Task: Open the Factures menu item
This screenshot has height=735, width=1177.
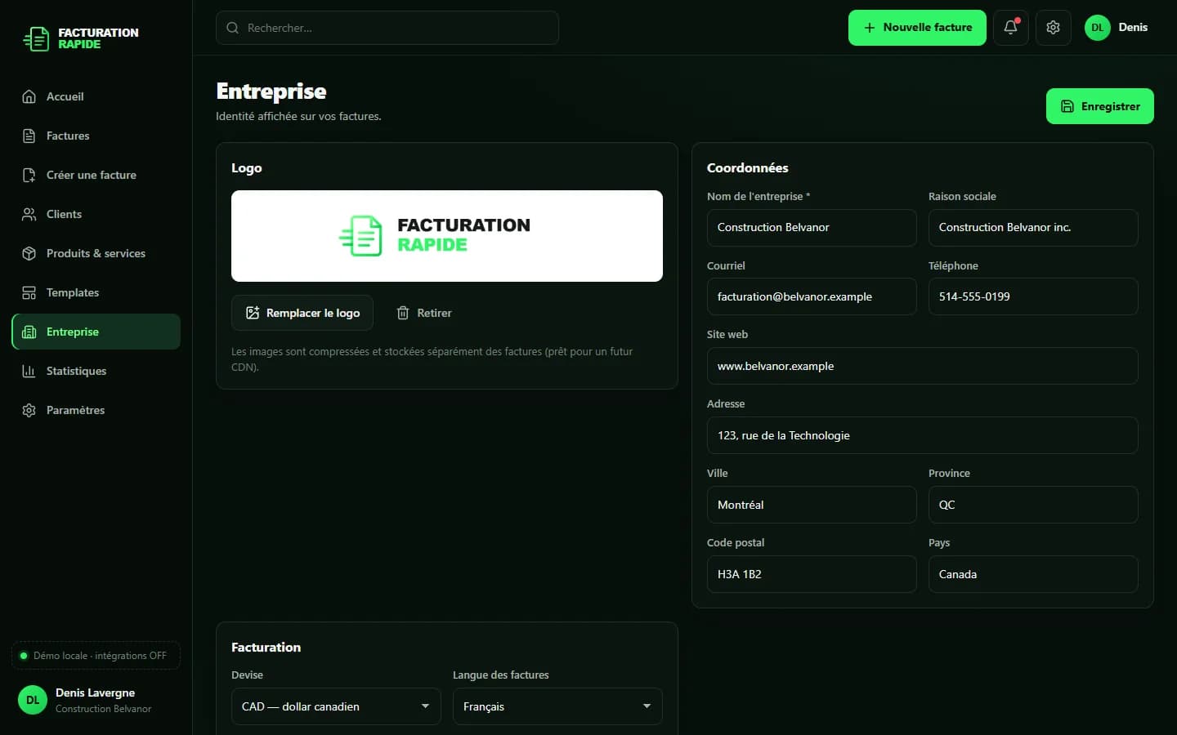Action: pyautogui.click(x=96, y=136)
